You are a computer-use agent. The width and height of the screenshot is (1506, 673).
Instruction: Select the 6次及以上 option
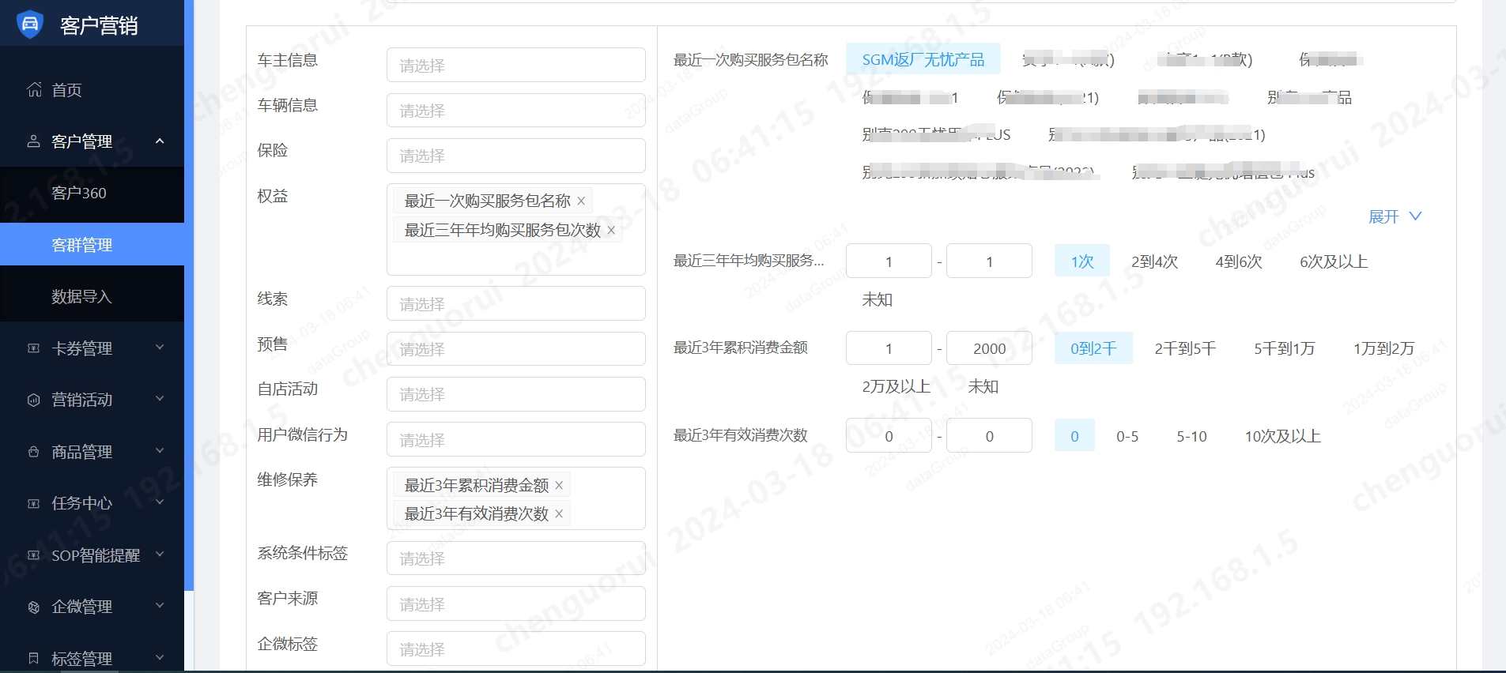tap(1334, 261)
